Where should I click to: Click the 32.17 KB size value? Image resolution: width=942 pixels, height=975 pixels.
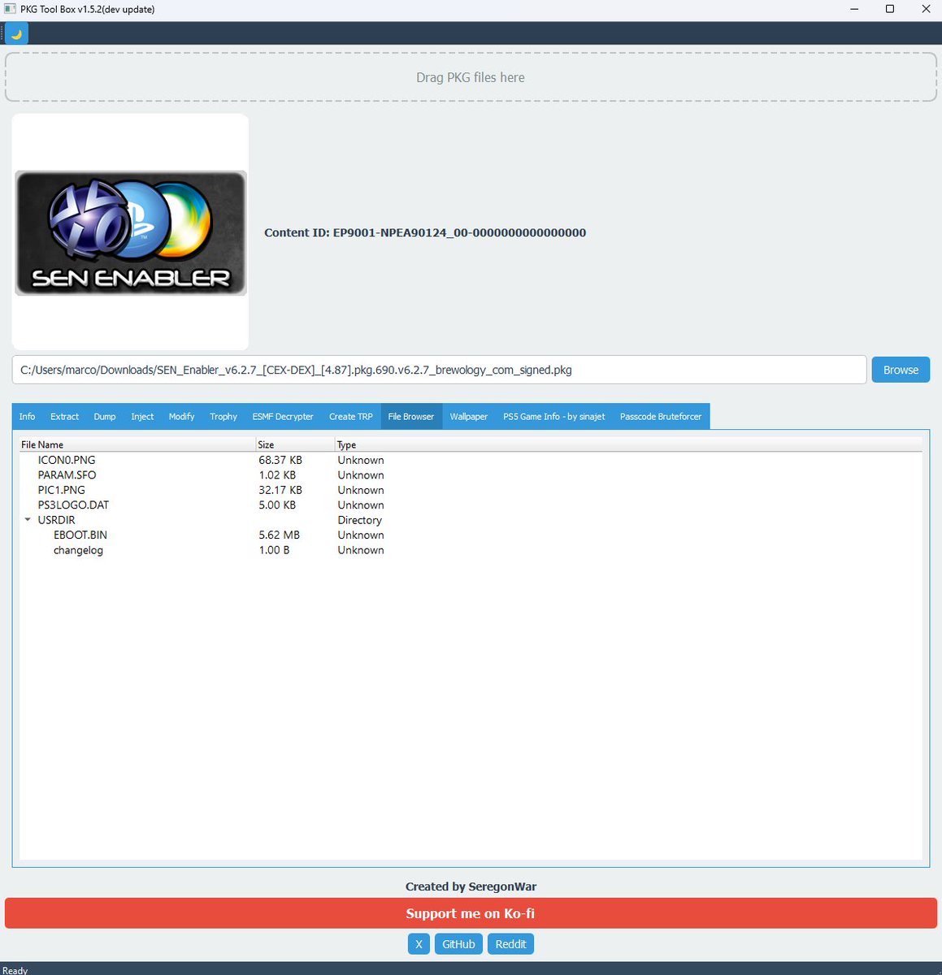pyautogui.click(x=280, y=490)
